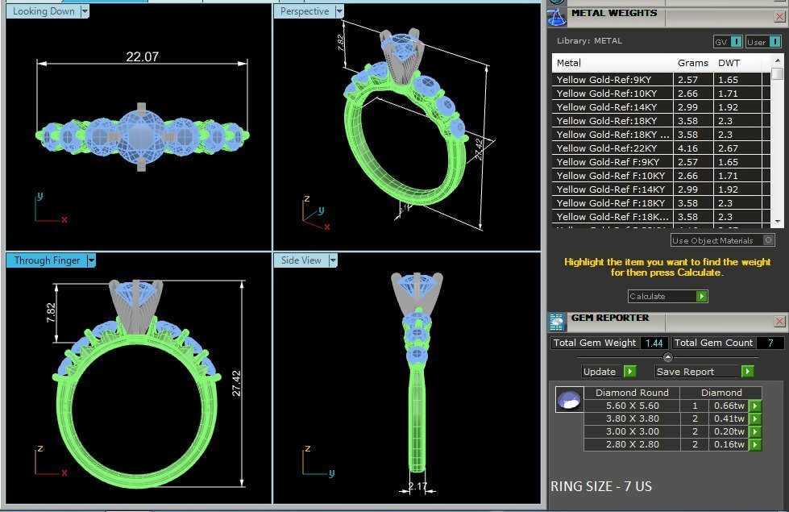Open the Looking Down viewport dropdown
Image resolution: width=789 pixels, height=512 pixels.
[85, 11]
